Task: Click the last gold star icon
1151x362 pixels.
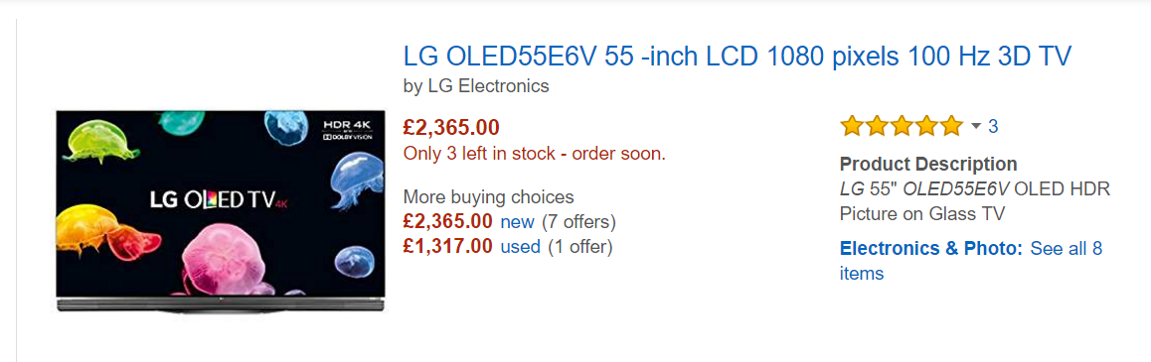Action: coord(950,126)
